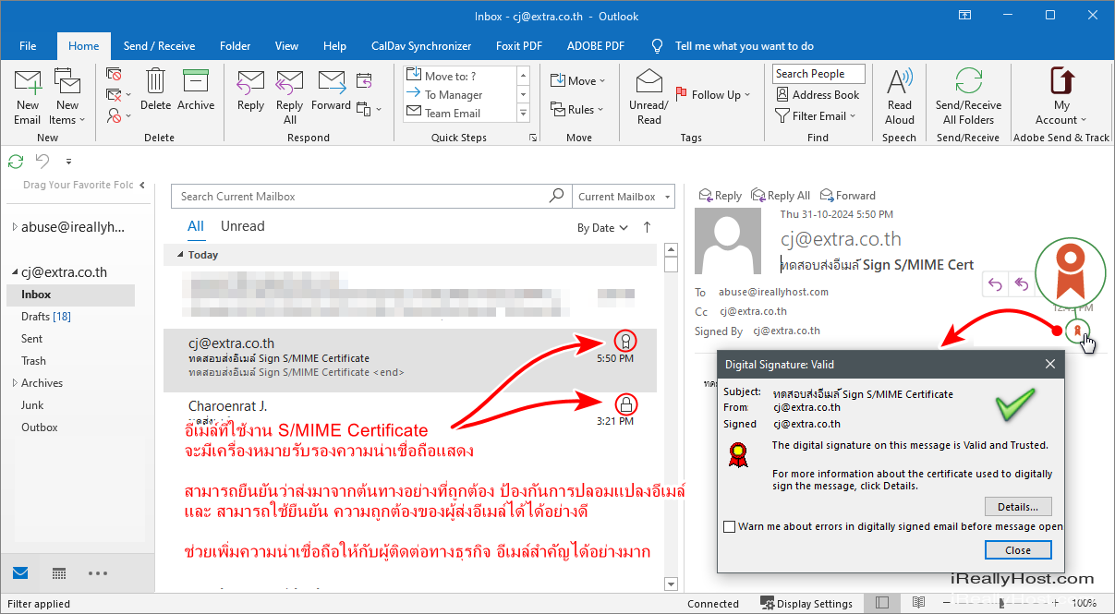Expand the Archives folder
The image size is (1115, 614).
(x=15, y=383)
